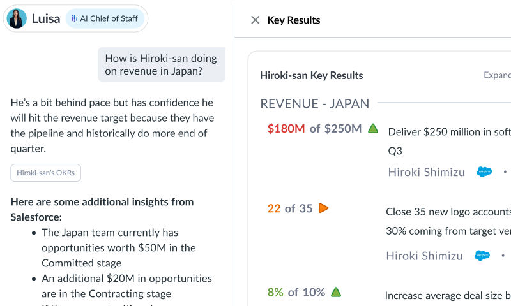This screenshot has width=511, height=306.
Task: Click the Luisa name label
Action: (x=46, y=18)
